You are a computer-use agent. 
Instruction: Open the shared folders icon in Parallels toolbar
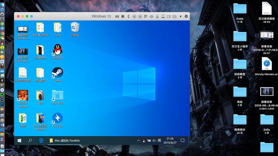click(x=175, y=16)
